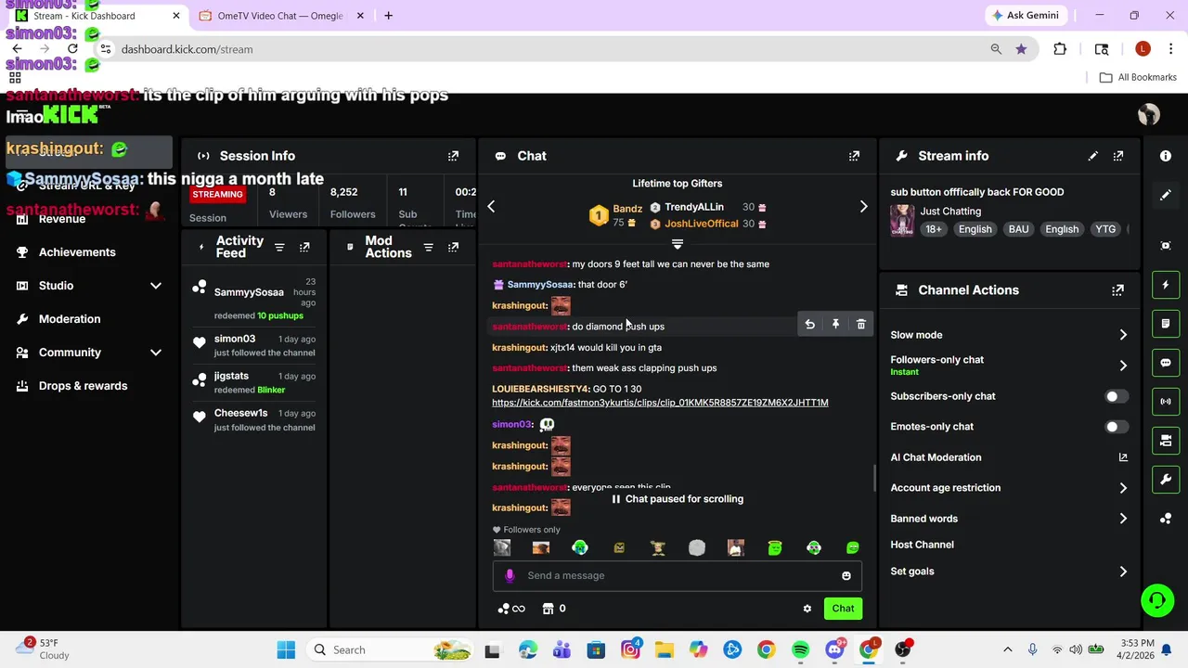
Task: Open Drops & rewards in the sidebar
Action: [x=83, y=386]
